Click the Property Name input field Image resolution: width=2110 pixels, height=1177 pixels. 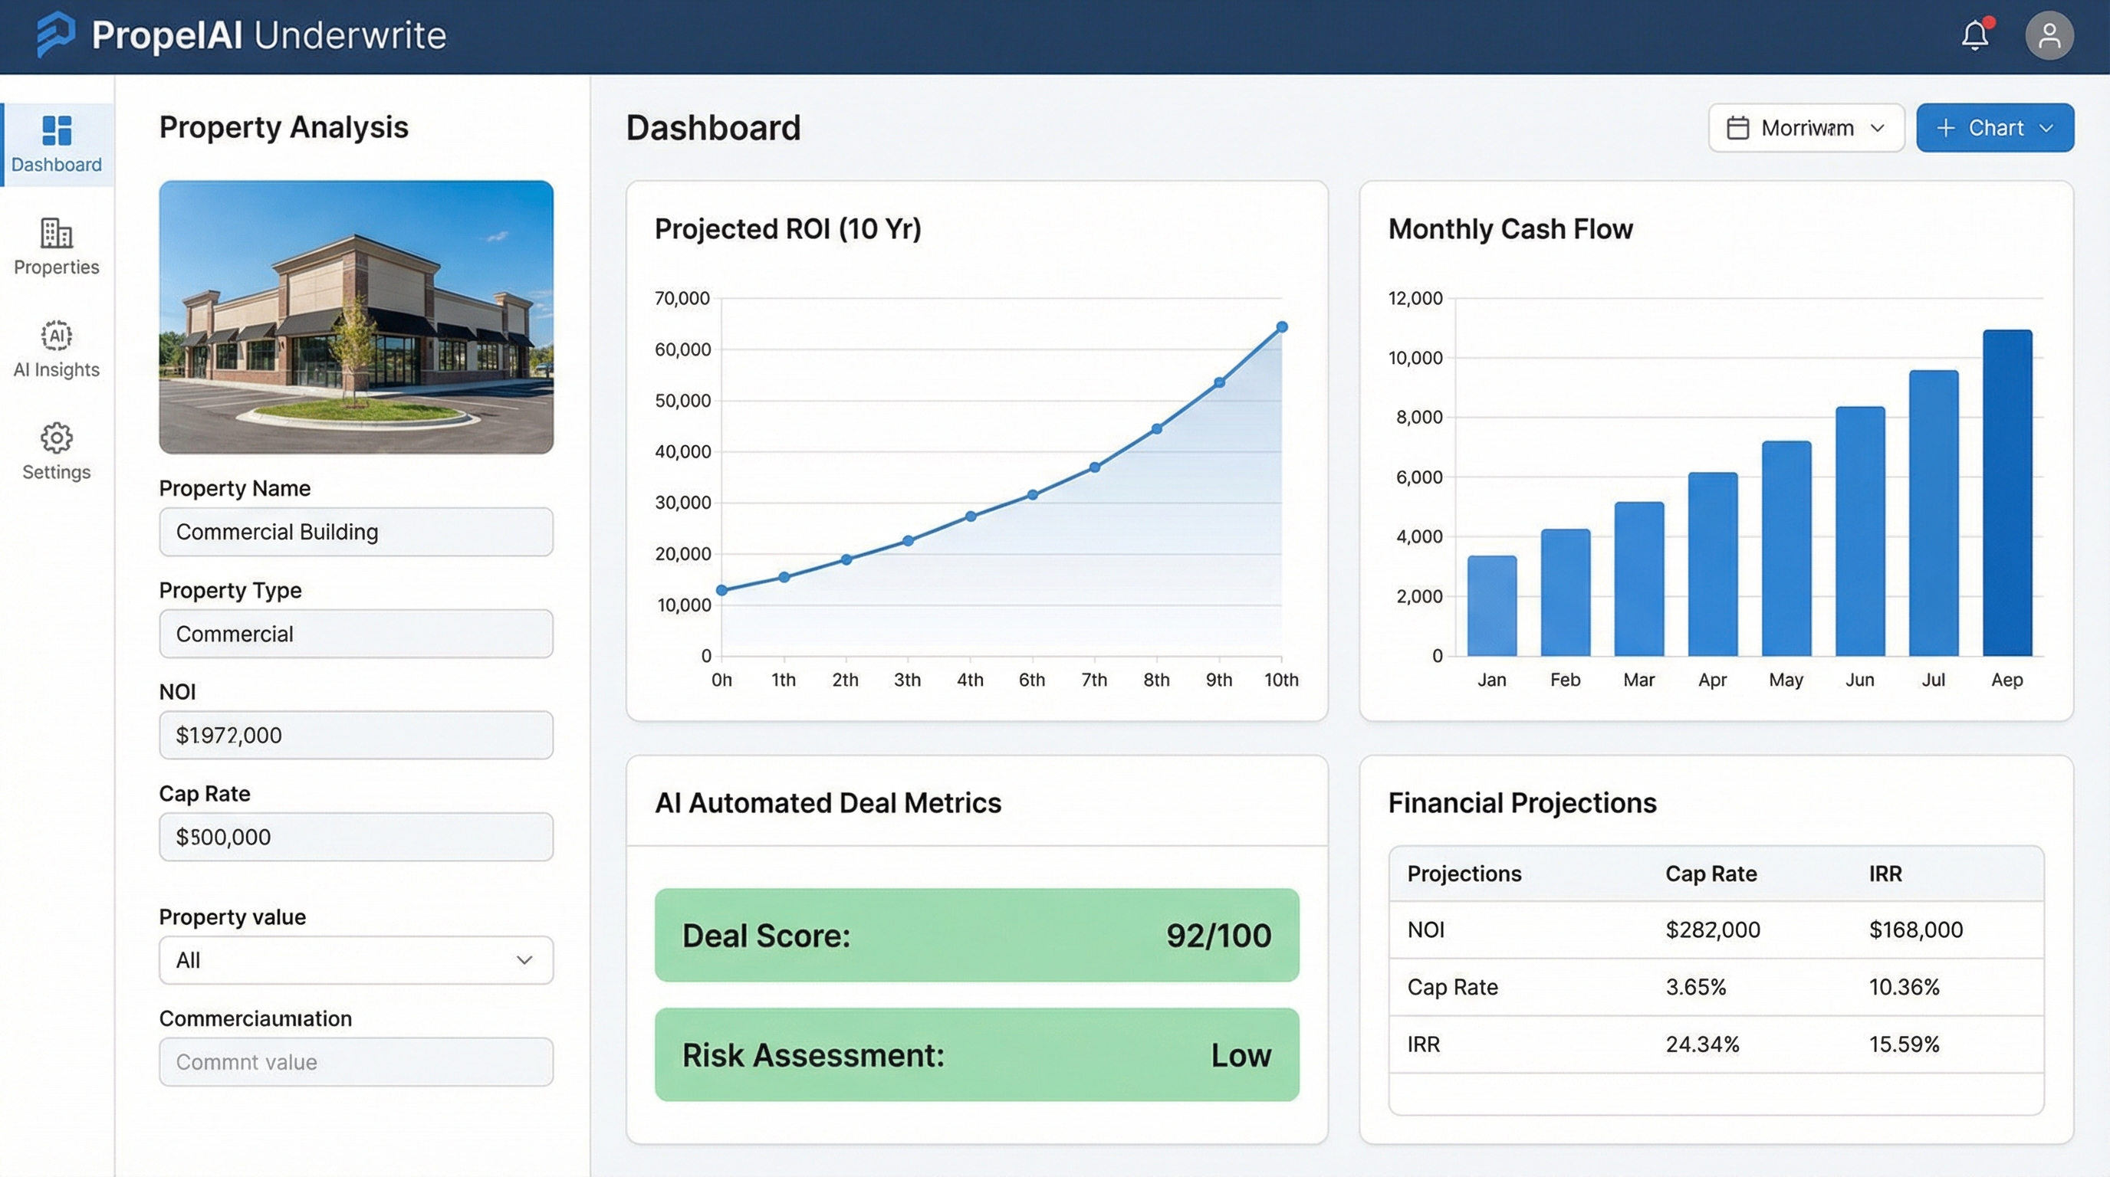356,531
